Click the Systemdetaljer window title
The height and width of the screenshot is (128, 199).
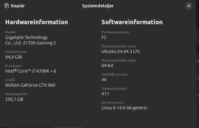coord(98,6)
